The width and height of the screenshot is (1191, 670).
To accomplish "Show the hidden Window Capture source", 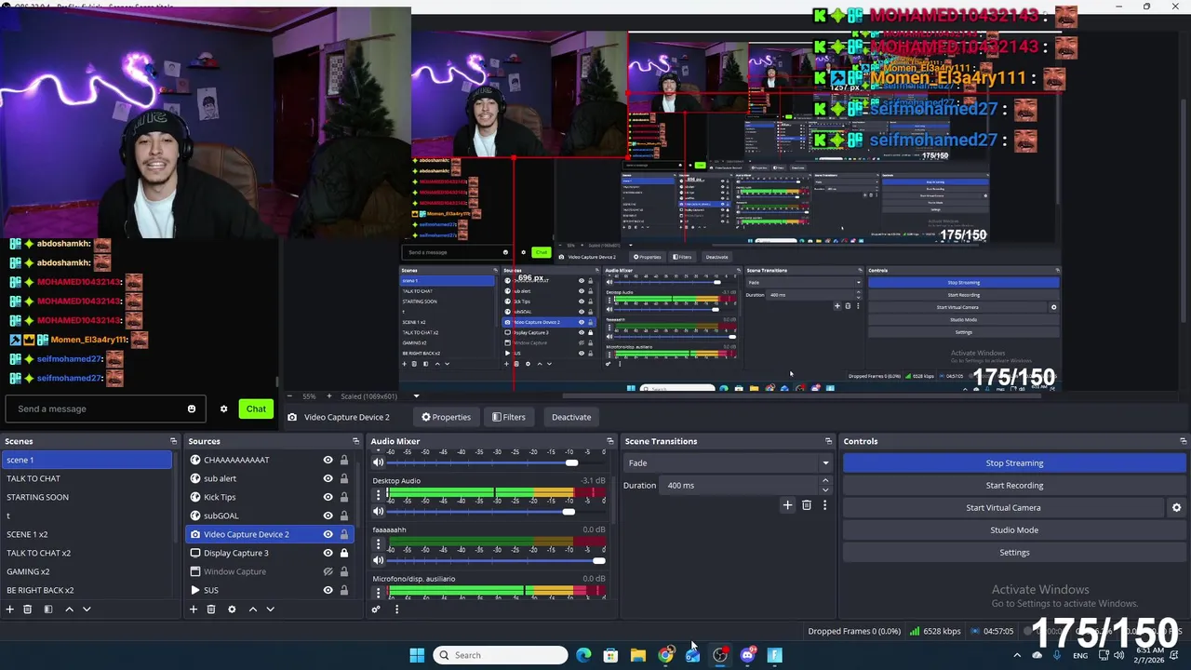I will click(x=328, y=571).
